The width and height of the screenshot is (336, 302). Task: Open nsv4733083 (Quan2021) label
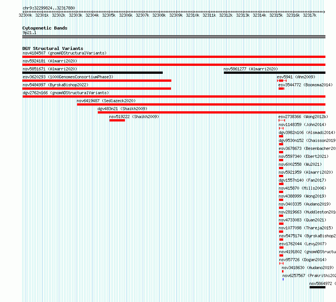302,220
